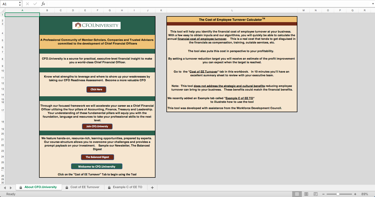
Task: Open the Example C of EE TO tab
Action: [126, 187]
